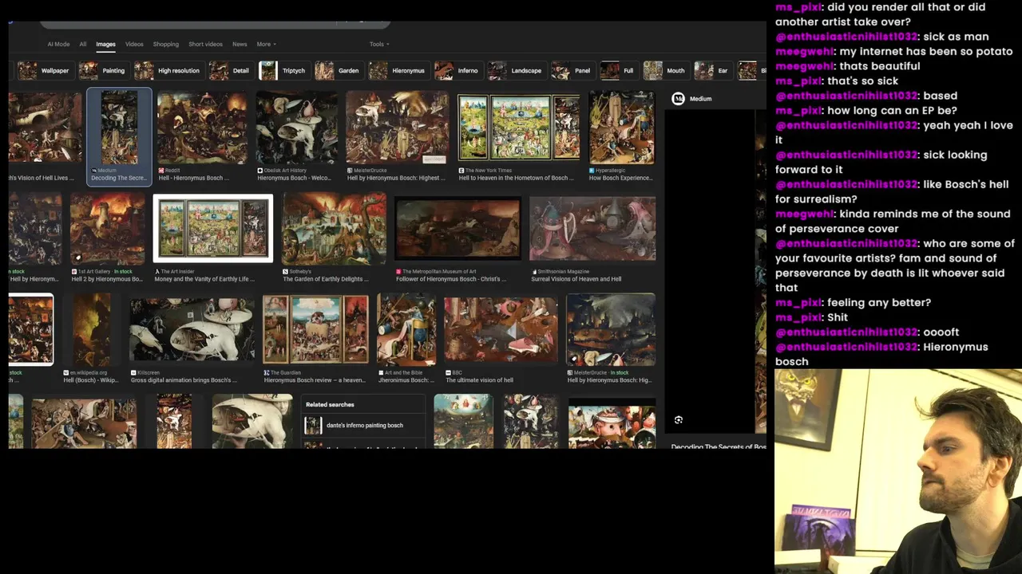Click the BBC source icon
The height and width of the screenshot is (574, 1022).
[x=448, y=372]
